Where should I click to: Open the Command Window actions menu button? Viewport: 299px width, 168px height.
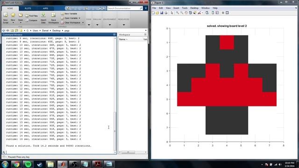(114, 35)
